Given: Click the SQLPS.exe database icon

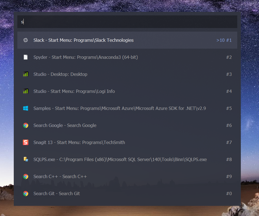Looking at the screenshot, I should (26, 159).
